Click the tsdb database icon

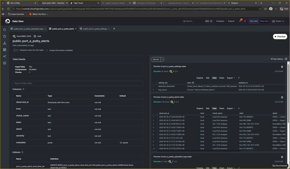click(x=35, y=36)
